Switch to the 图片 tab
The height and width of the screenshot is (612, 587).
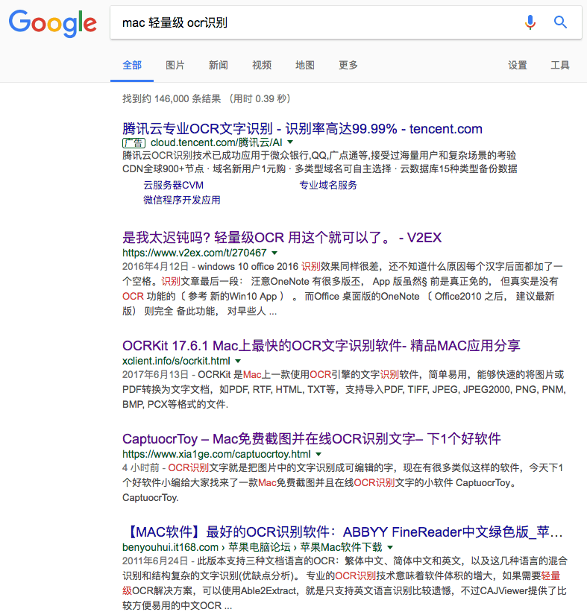(175, 65)
